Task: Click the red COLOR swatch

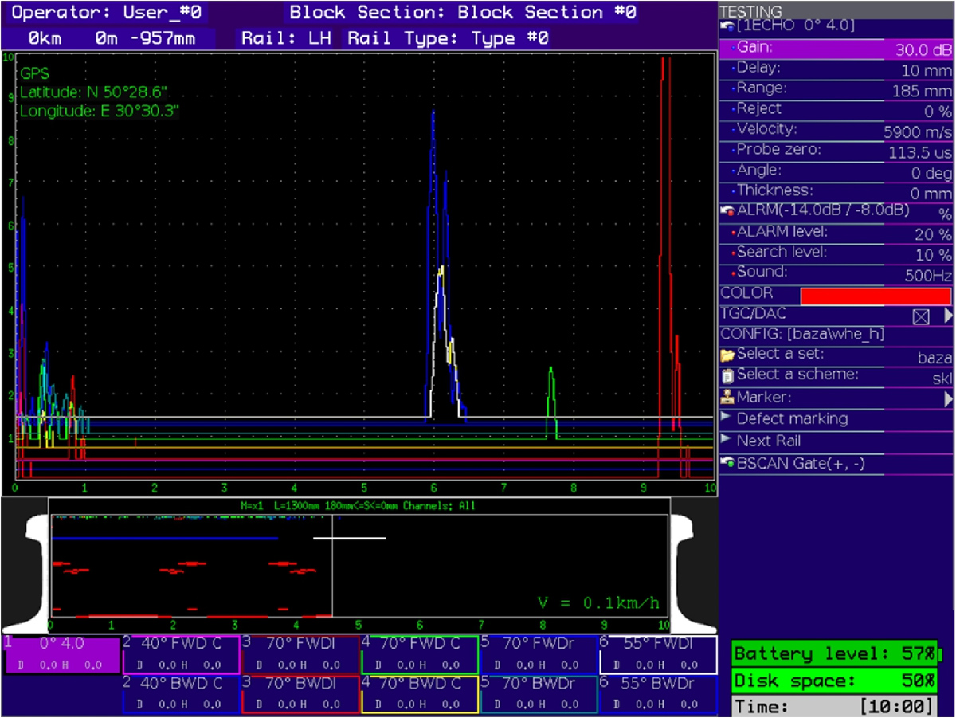Action: [x=876, y=296]
